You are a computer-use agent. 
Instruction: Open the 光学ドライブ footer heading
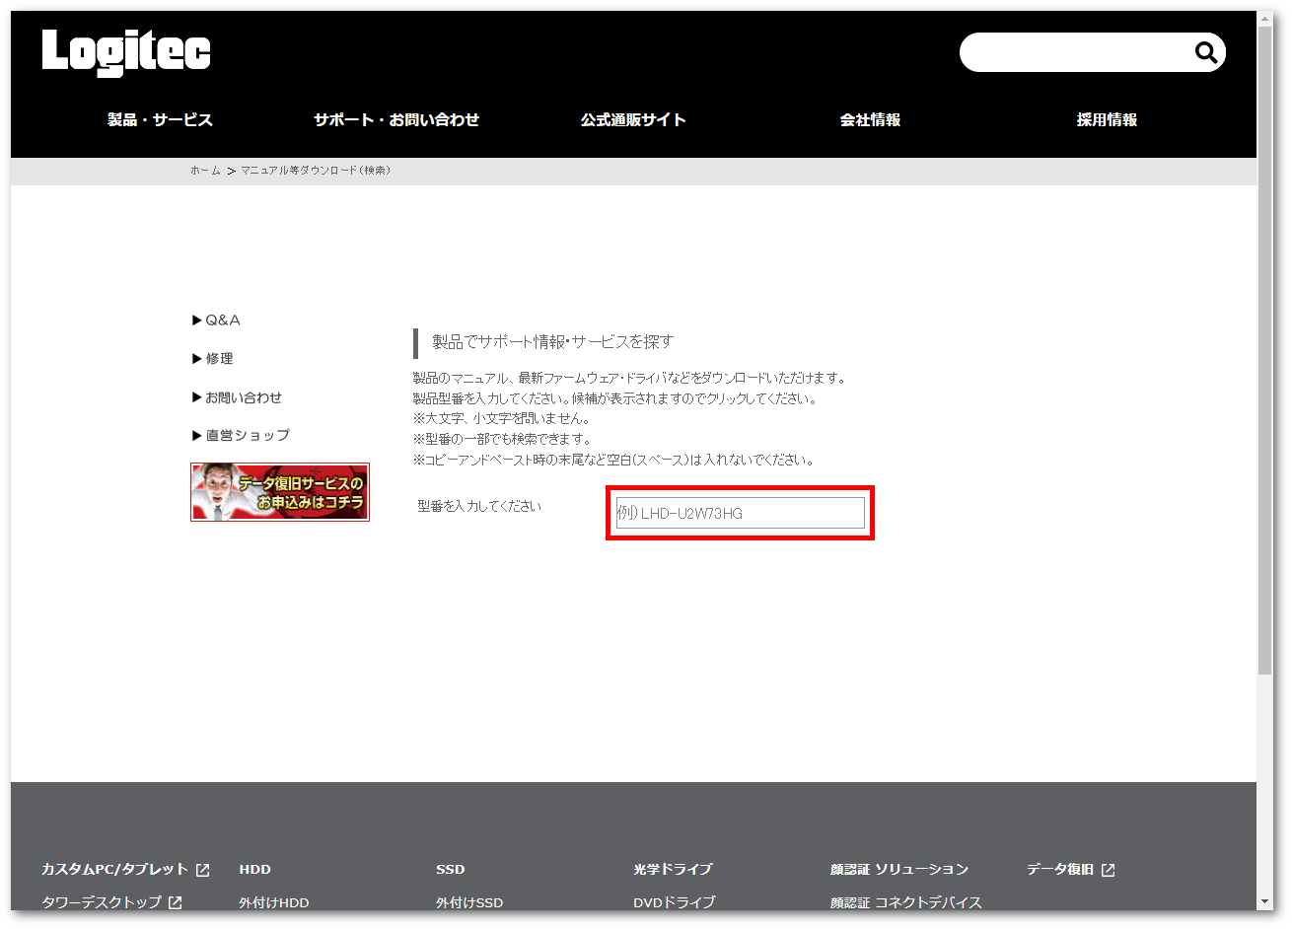coord(673,869)
